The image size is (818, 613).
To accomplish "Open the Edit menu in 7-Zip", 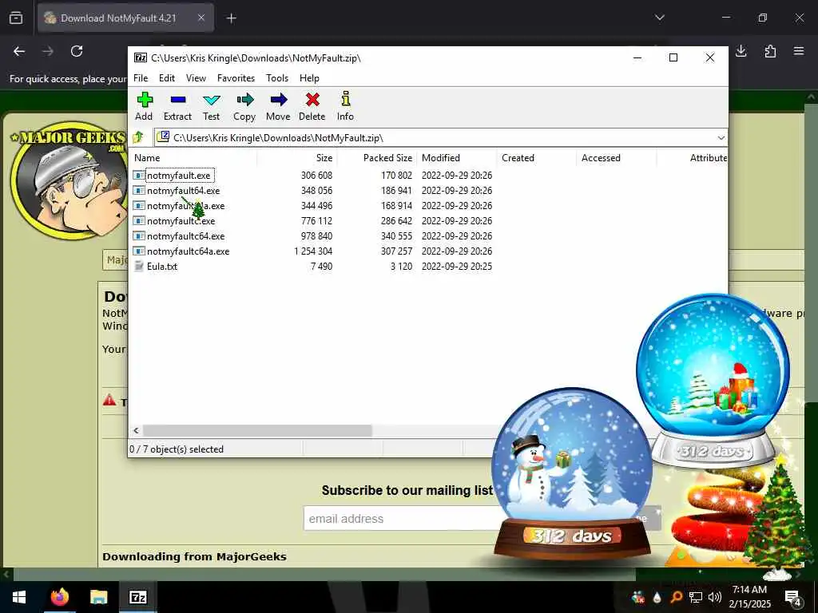I will [x=167, y=78].
